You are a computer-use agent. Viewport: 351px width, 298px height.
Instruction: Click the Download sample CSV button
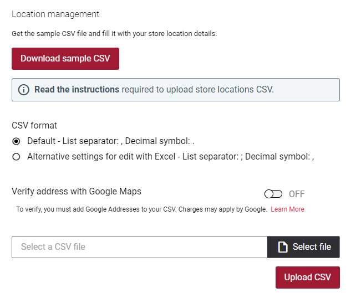click(x=65, y=59)
